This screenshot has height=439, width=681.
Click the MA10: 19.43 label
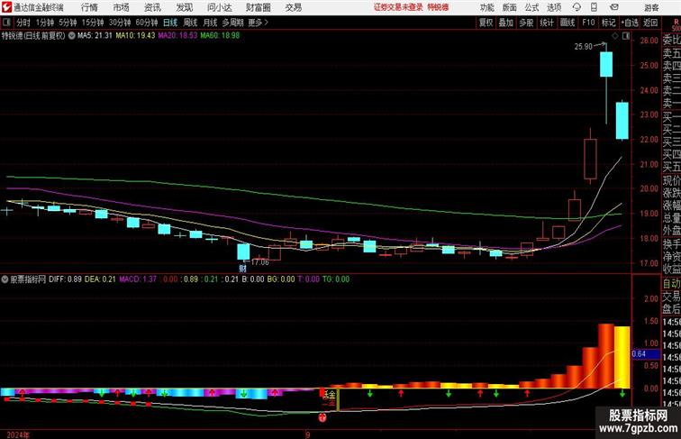pyautogui.click(x=135, y=36)
